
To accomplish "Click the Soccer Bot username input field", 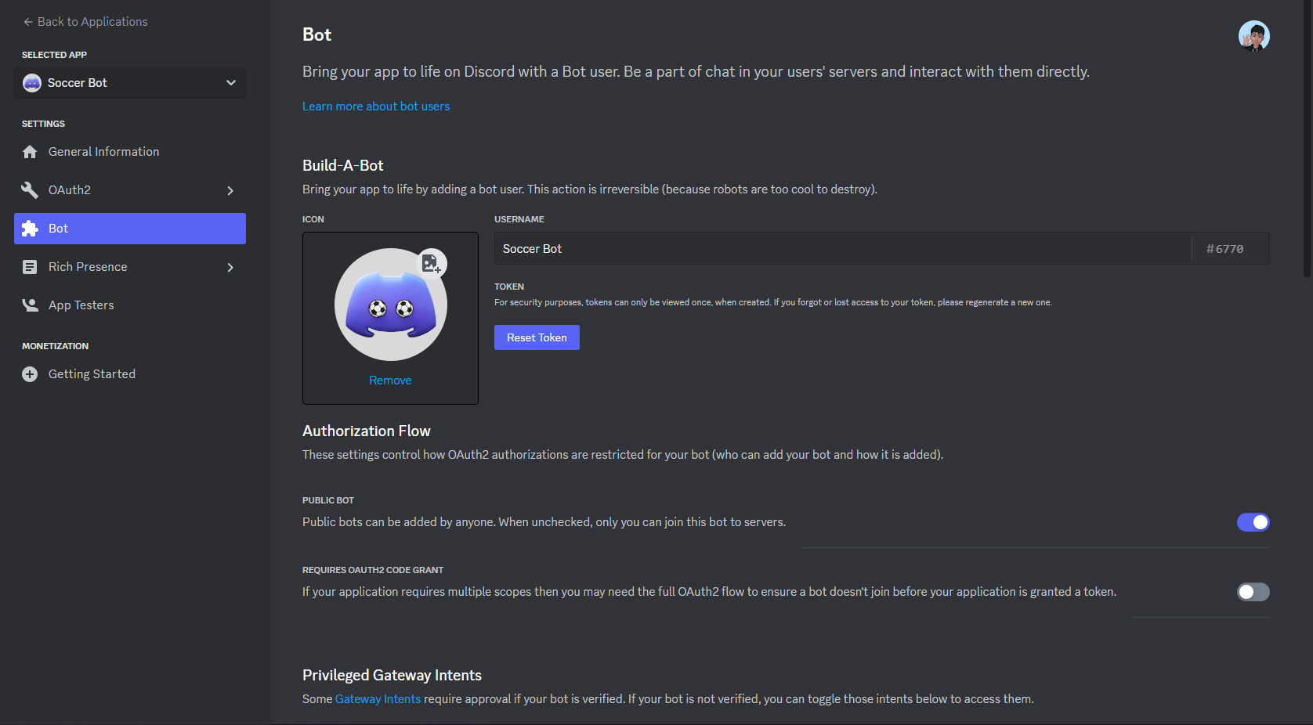I will 842,248.
